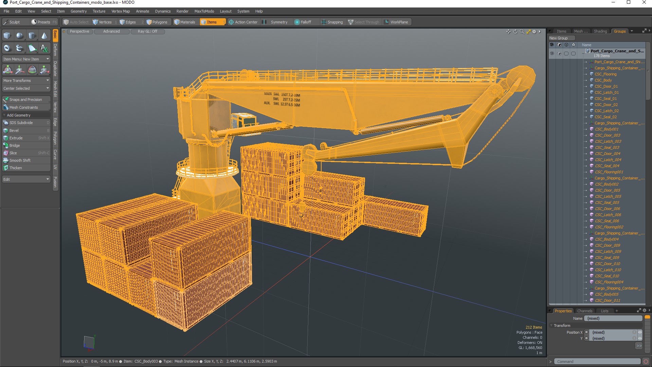The height and width of the screenshot is (367, 652).
Task: Toggle fourth column checkbox of Port_Cargo_Crane group
Action: tap(573, 53)
